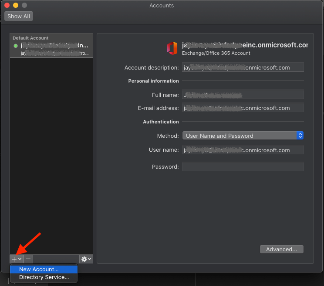Click the User name field
This screenshot has height=286, width=324.
click(243, 150)
